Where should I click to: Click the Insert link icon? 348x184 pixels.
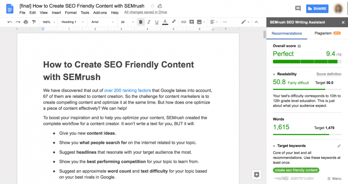coord(183,22)
